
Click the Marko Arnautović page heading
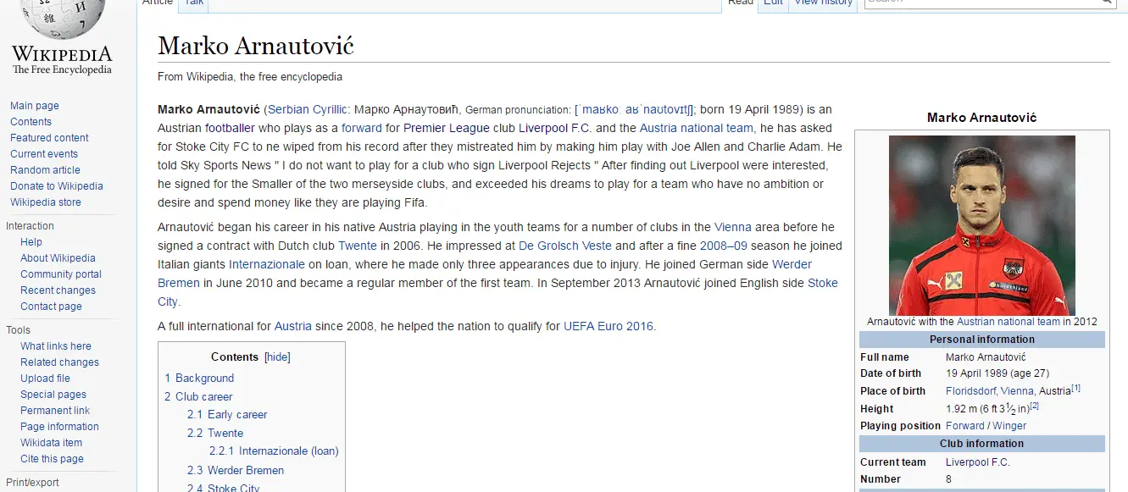(256, 46)
